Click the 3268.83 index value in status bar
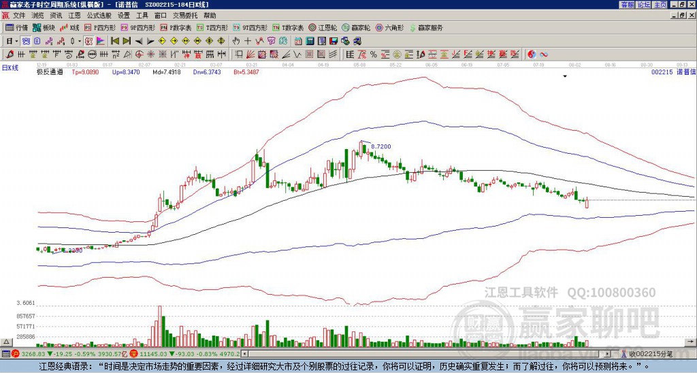This screenshot has width=697, height=373. point(33,354)
